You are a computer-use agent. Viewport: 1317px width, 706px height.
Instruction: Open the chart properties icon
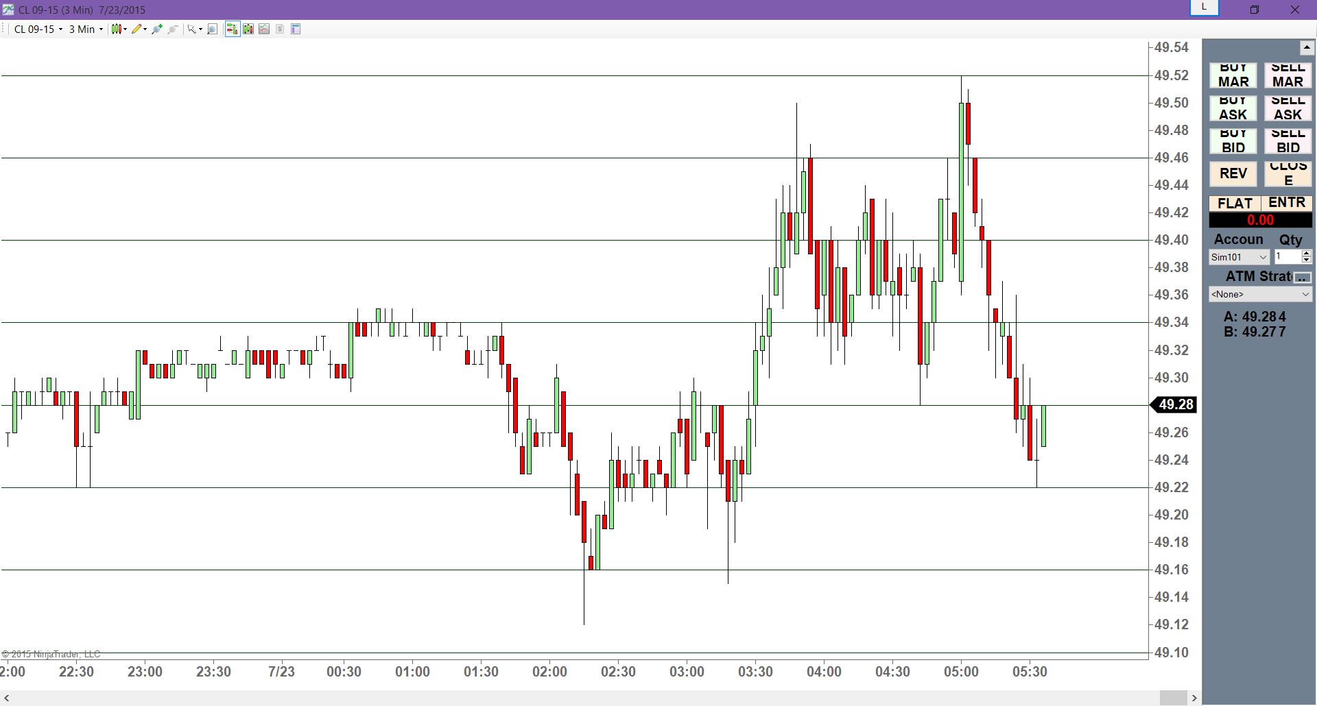tap(296, 29)
